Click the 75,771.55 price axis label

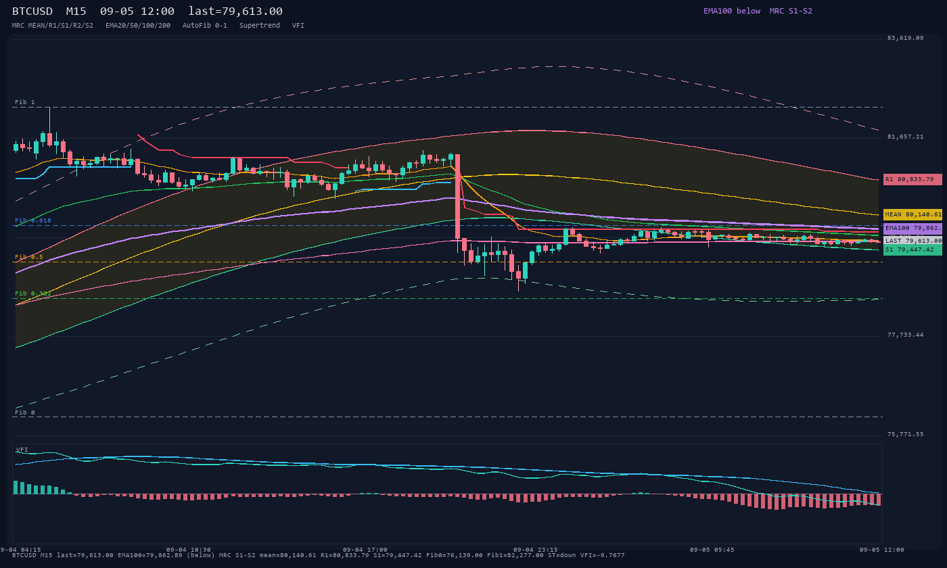click(905, 434)
